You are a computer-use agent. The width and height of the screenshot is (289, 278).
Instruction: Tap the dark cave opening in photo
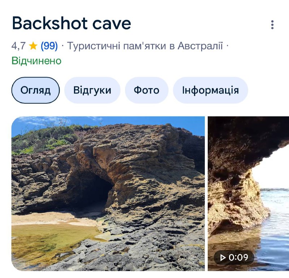(x=94, y=192)
